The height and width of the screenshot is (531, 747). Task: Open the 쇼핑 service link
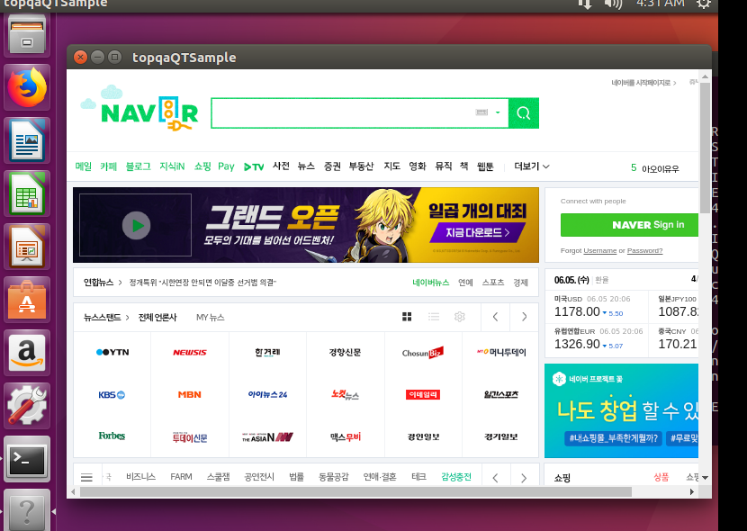click(202, 166)
